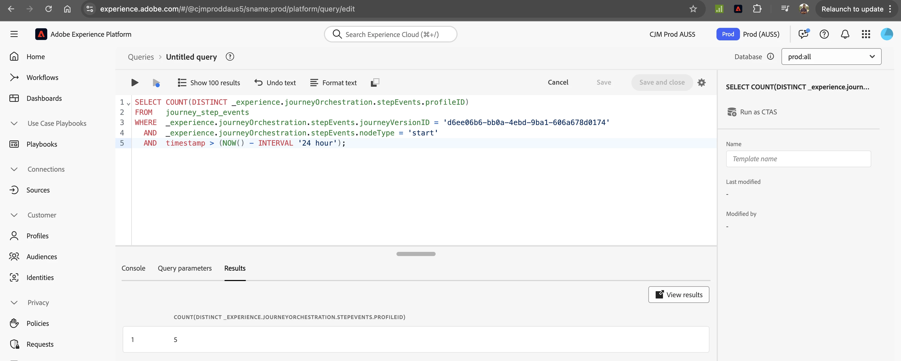Toggle the hamburger navigation menu

click(14, 34)
